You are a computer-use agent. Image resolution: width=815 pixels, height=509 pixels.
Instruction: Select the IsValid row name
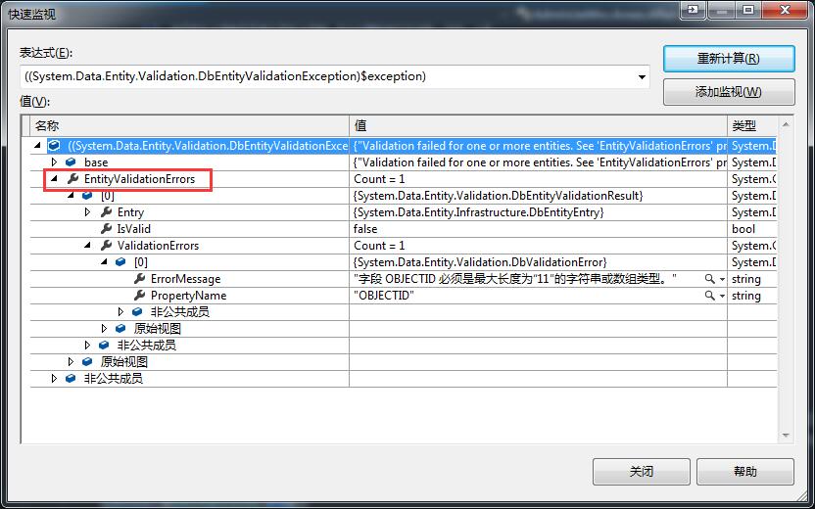(x=133, y=228)
